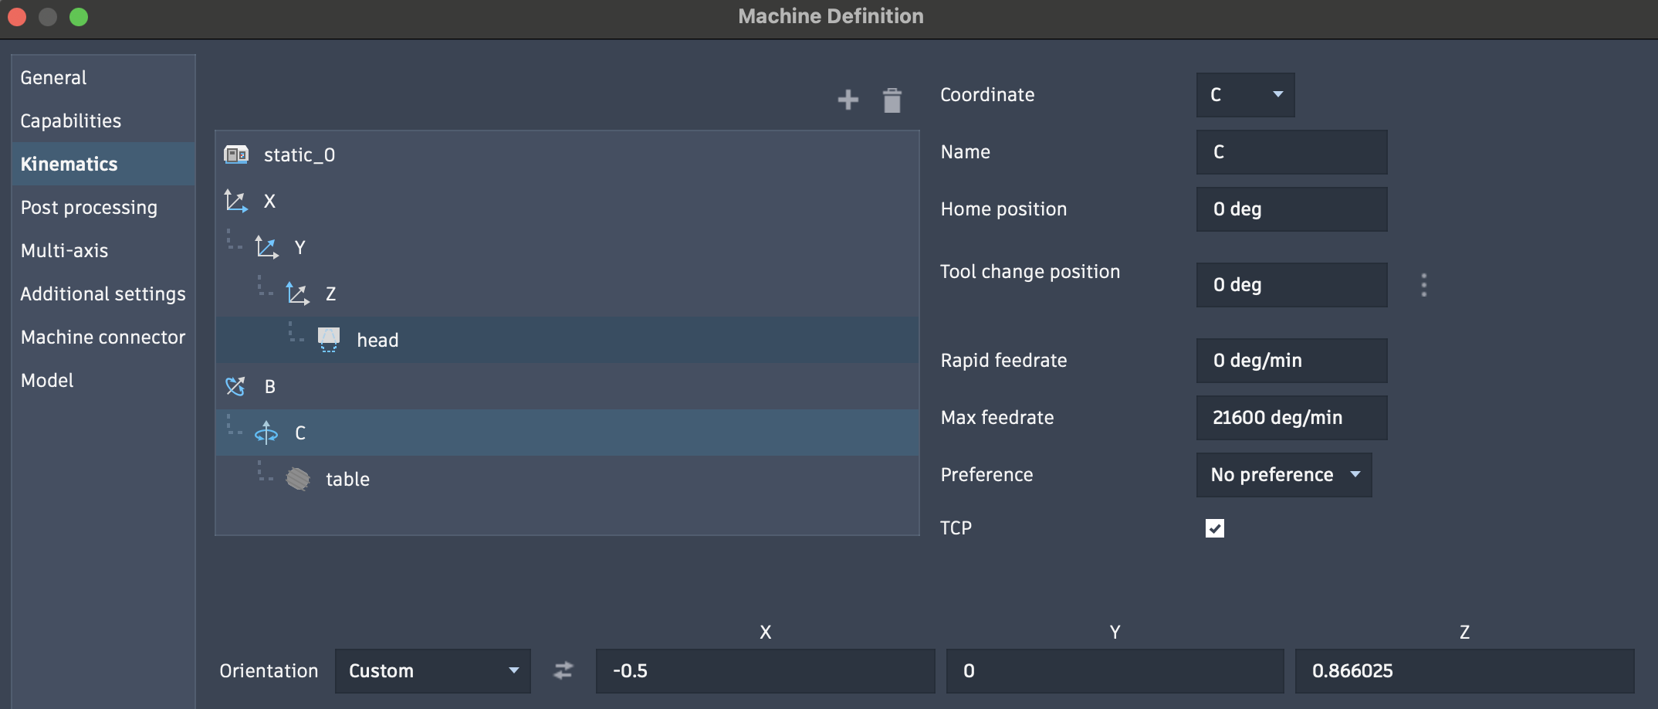Open Machine connector section
The image size is (1658, 709).
pyautogui.click(x=103, y=337)
